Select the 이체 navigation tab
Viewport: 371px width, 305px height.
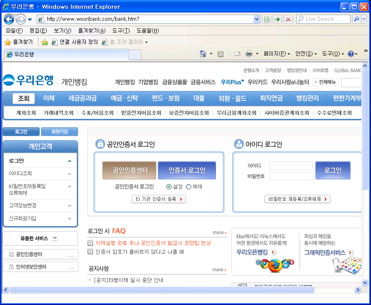point(49,98)
